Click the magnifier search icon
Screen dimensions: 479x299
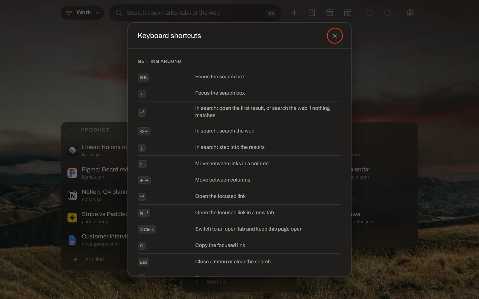pyautogui.click(x=119, y=13)
